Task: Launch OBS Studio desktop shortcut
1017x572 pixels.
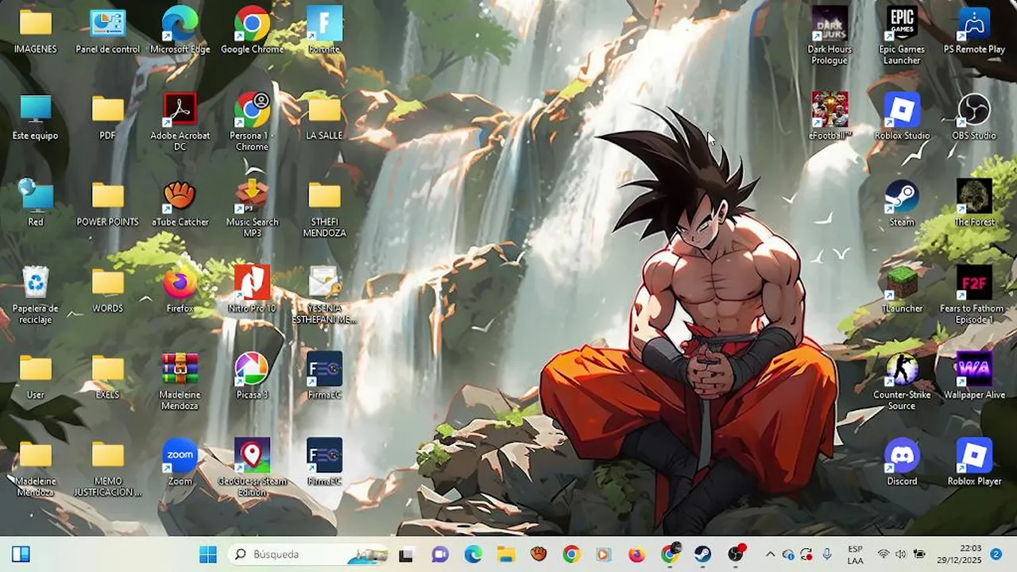Action: (974, 117)
